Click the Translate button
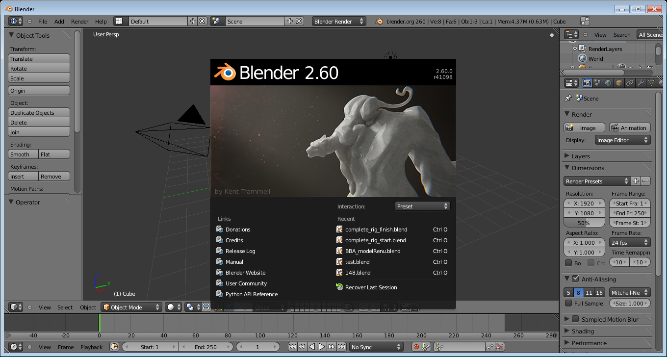Screen dimensions: 667x357 39,58
